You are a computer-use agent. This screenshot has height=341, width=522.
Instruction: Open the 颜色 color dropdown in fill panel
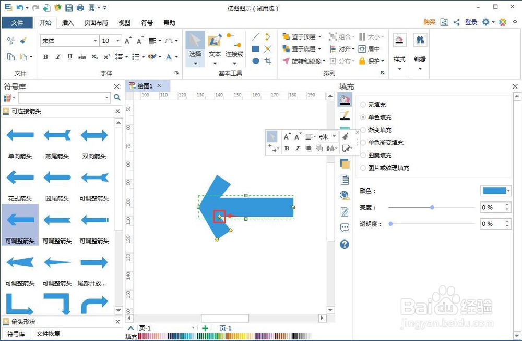(x=508, y=190)
